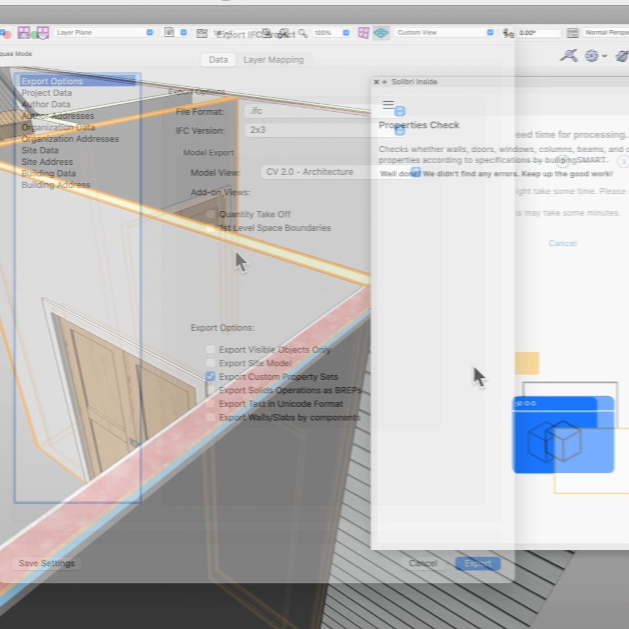Click Cancel in the Export IFC dialog
This screenshot has width=629, height=629.
pyautogui.click(x=423, y=563)
